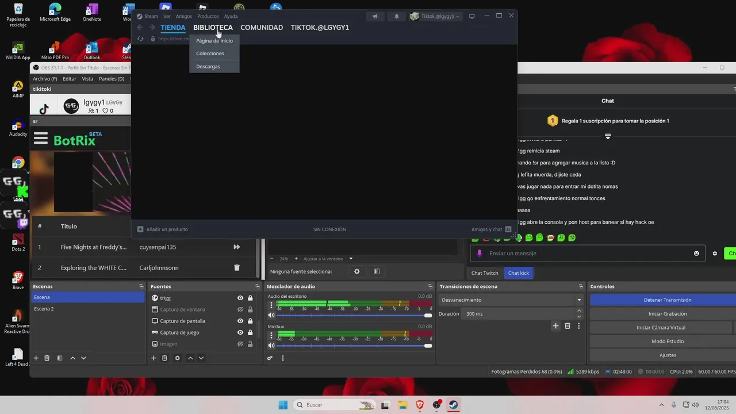736x414 pixels.
Task: Undock the Mezclador de audio panel
Action: click(x=430, y=286)
